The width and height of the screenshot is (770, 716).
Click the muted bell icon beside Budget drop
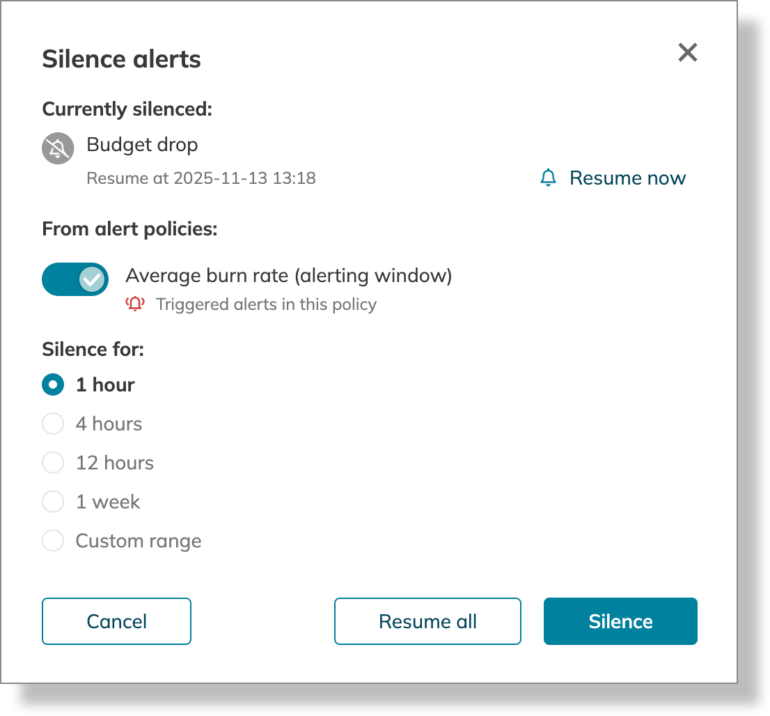(58, 148)
